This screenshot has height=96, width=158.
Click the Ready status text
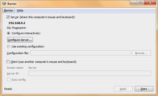point(8,89)
